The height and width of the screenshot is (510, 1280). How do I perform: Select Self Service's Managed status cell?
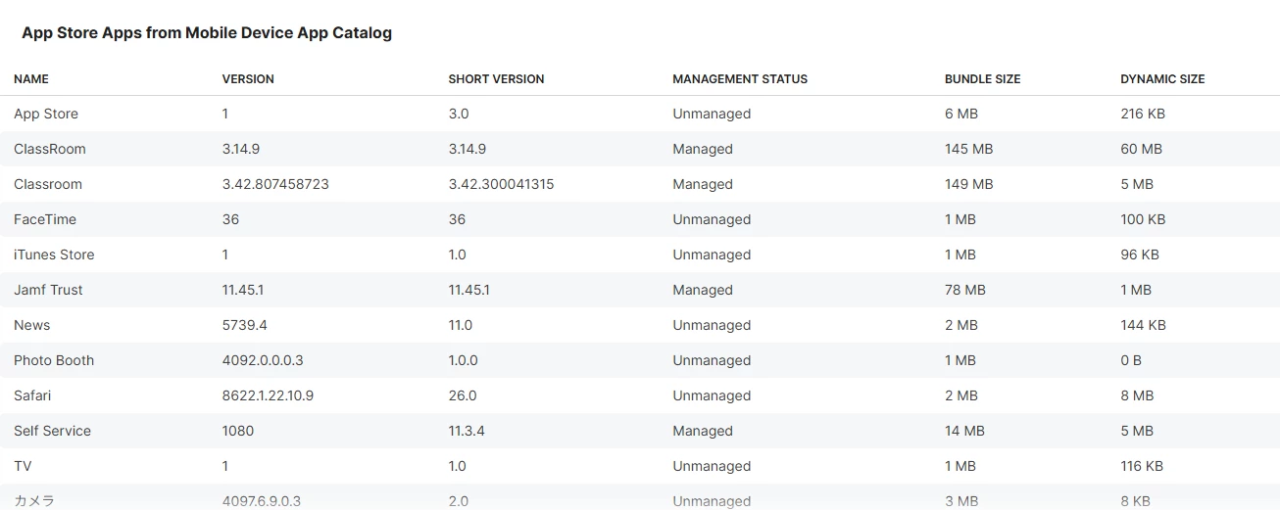tap(703, 431)
